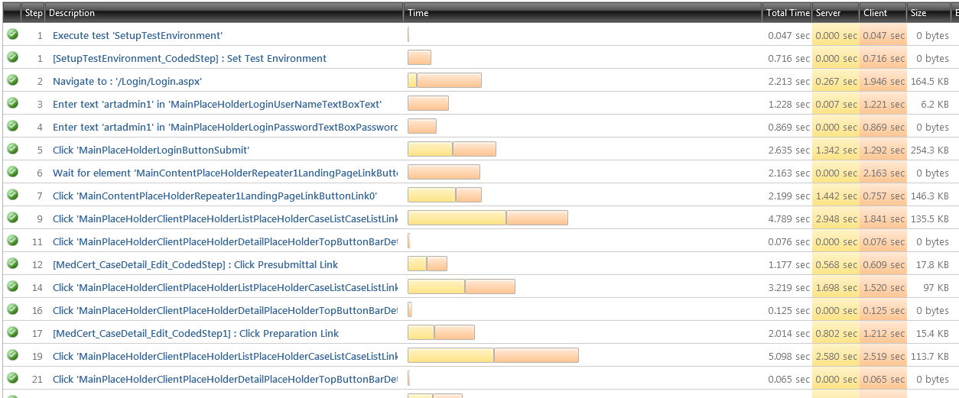Open 'Execute test SetupTestEnvironment' step link
The image size is (959, 398).
point(138,36)
